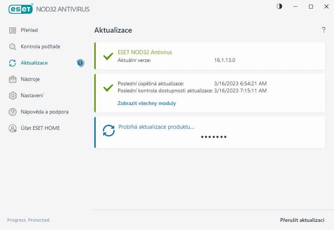
Task: Click the Nástroje briefcase icon
Action: click(x=13, y=79)
